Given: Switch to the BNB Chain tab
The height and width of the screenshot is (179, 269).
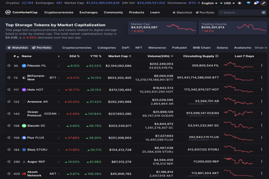Looking at the screenshot, I should click(x=201, y=48).
